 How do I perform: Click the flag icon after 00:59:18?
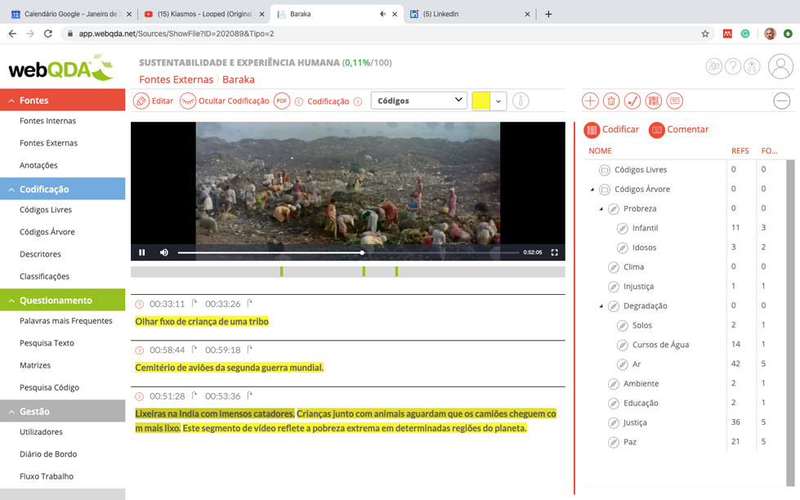(x=249, y=350)
